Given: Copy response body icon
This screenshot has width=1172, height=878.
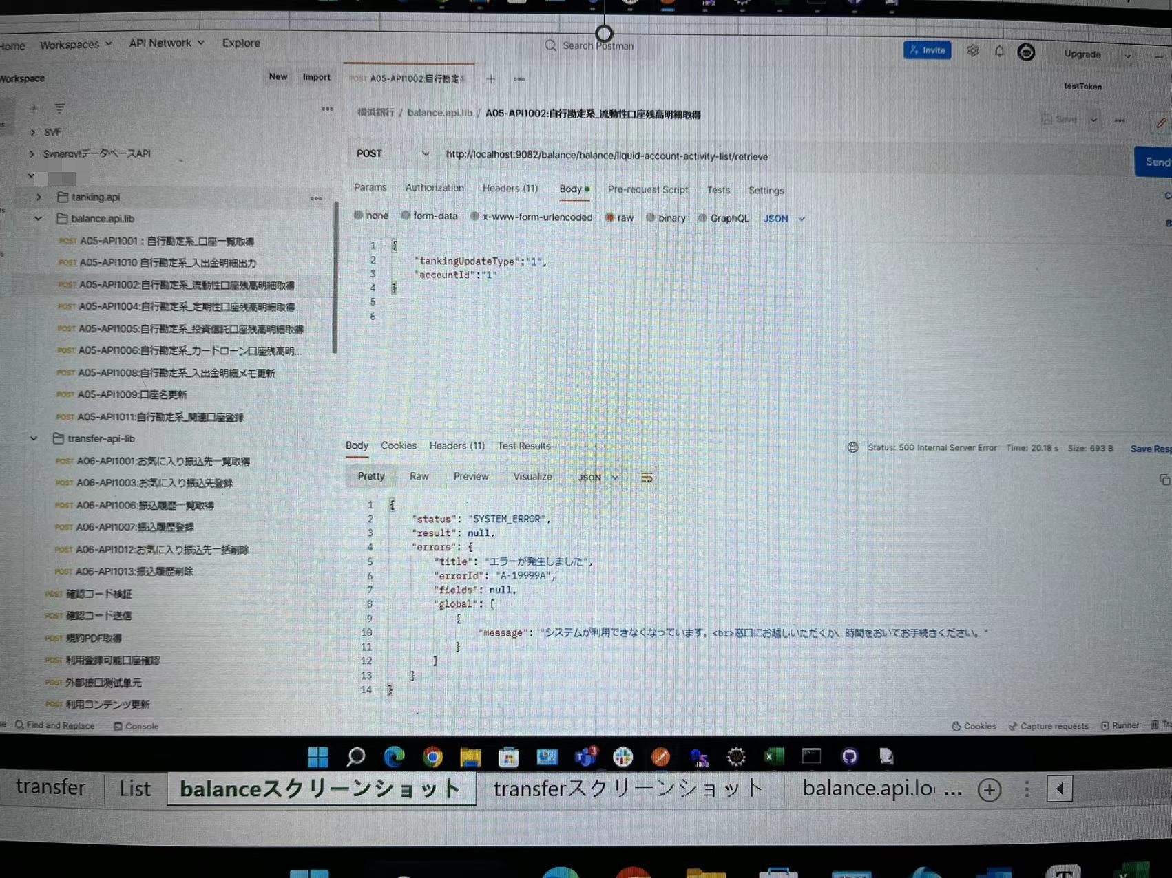Looking at the screenshot, I should tap(1164, 480).
